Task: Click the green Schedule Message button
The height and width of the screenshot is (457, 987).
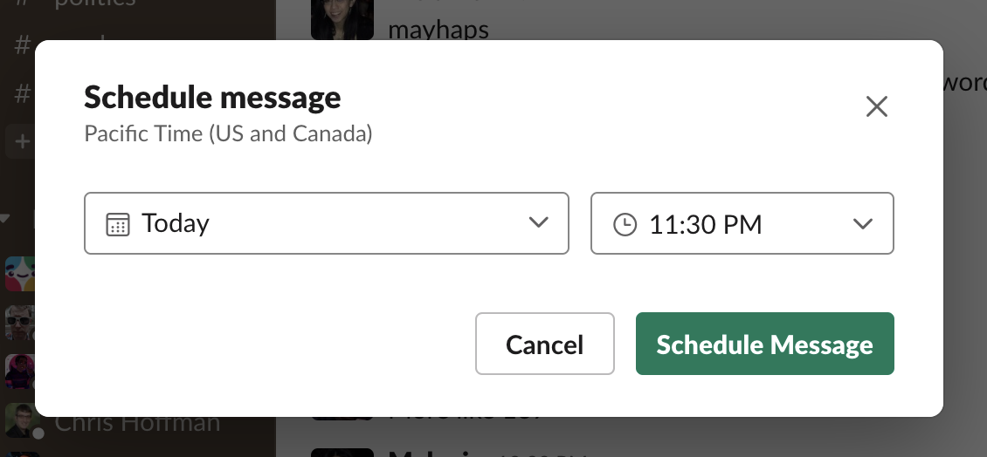Action: (765, 344)
